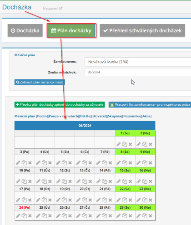This screenshot has height=225, width=191.
Task: Edit plan with pencil icon for 3 (Po)
Action: [x=18, y=163]
